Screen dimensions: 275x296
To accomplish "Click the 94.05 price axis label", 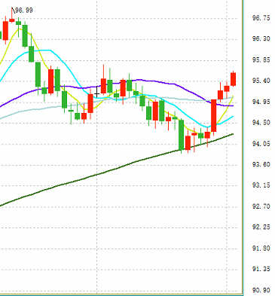I will [261, 144].
